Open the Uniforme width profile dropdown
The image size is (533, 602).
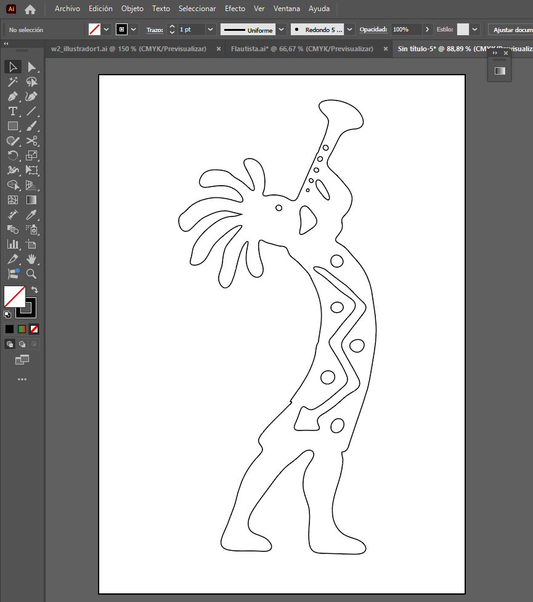pos(281,29)
